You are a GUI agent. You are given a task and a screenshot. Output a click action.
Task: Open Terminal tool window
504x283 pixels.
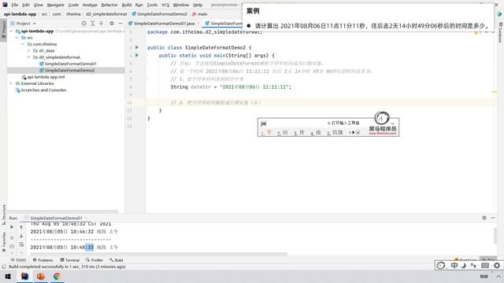(x=69, y=260)
